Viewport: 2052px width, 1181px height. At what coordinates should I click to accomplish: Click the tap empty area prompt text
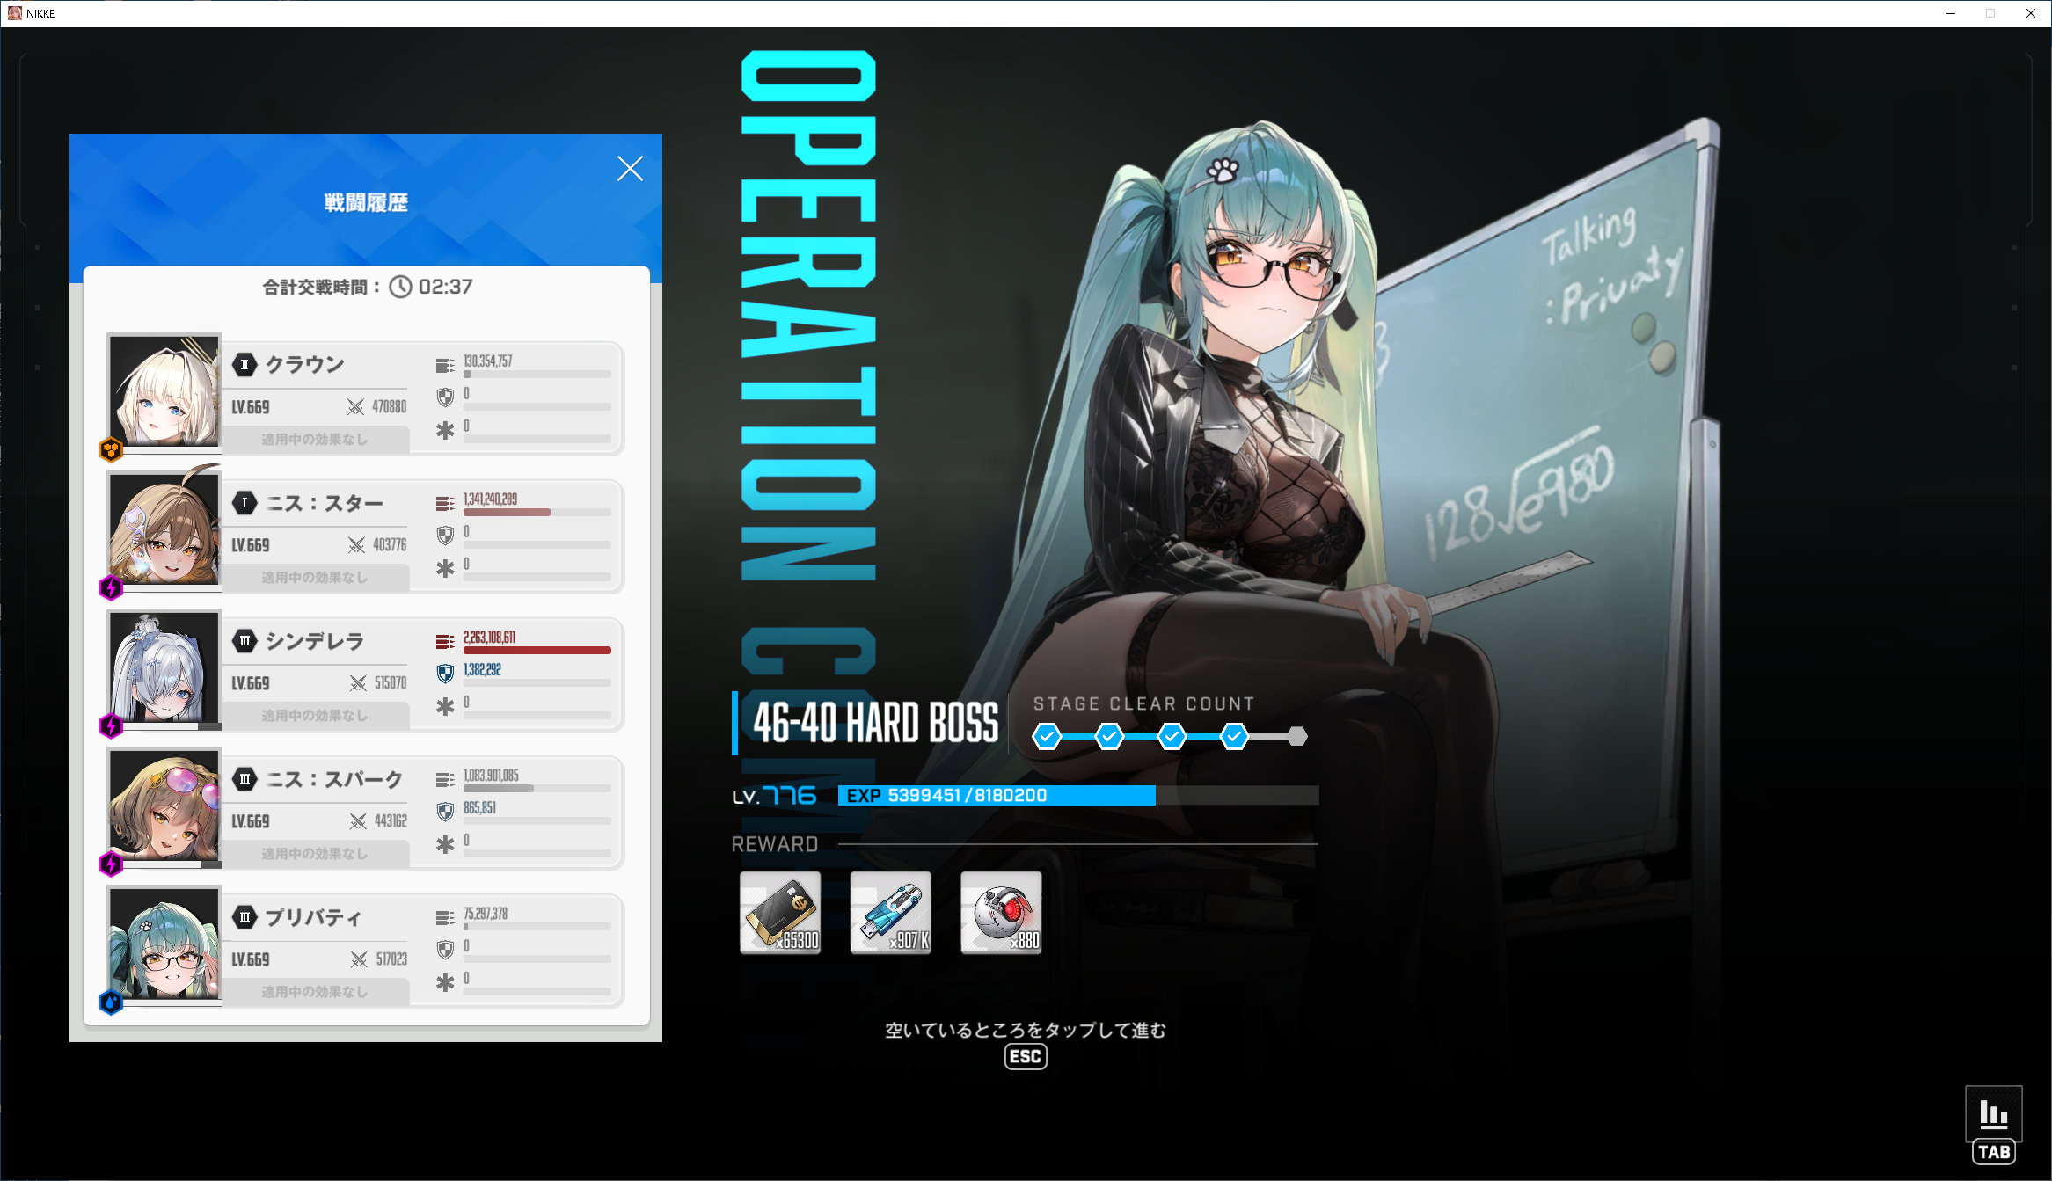tap(1025, 1030)
